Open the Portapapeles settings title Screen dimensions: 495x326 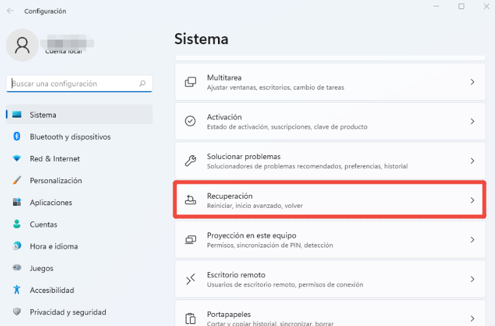click(229, 314)
